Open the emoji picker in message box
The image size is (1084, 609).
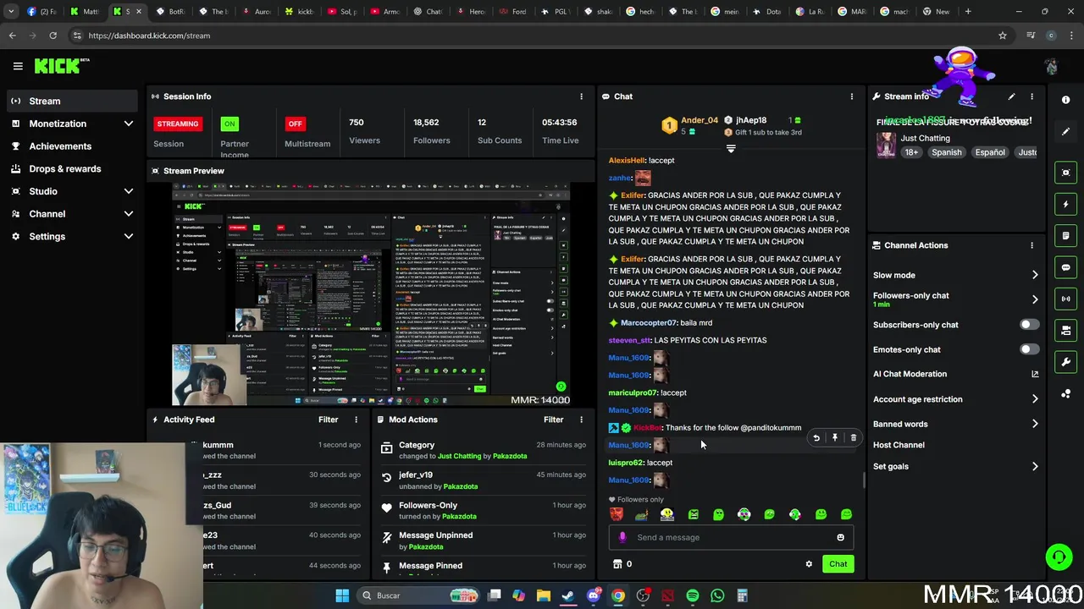(840, 537)
